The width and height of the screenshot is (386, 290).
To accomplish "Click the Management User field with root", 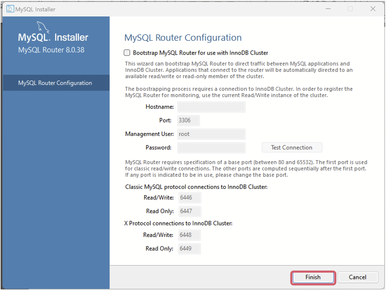I will [211, 134].
